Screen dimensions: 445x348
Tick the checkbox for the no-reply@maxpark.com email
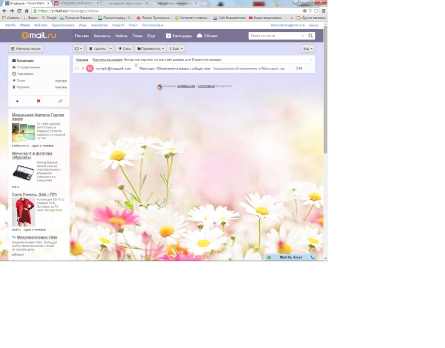76,68
